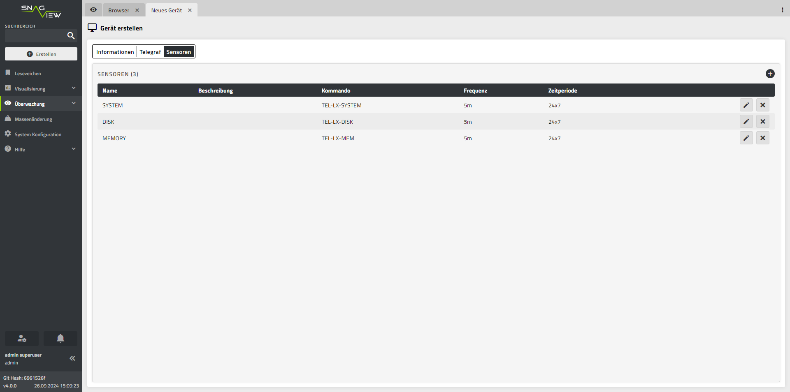790x392 pixels.
Task: Click the SENSOREN (3) heading
Action: (118, 74)
